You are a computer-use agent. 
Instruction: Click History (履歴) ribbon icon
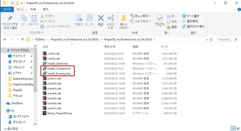pyautogui.click(x=169, y=27)
